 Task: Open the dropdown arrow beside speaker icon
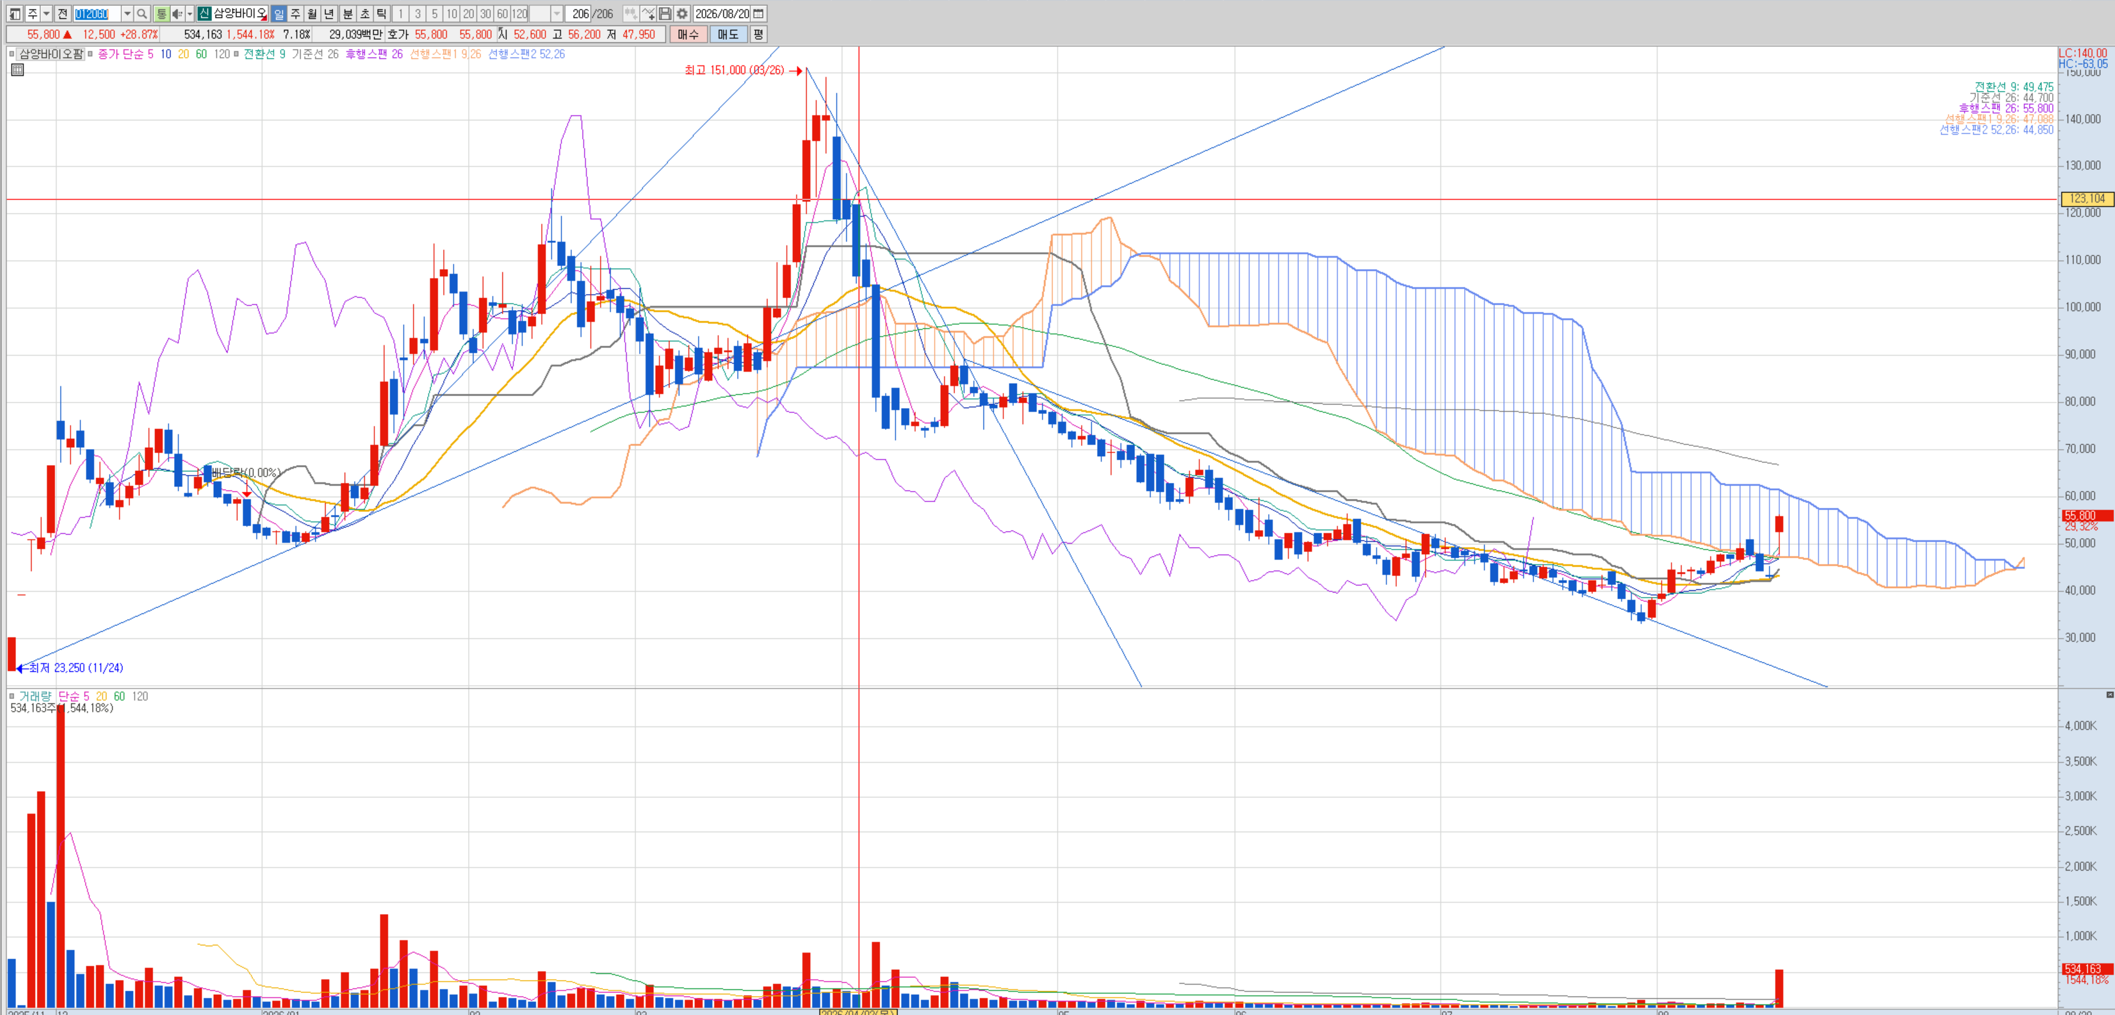click(189, 14)
